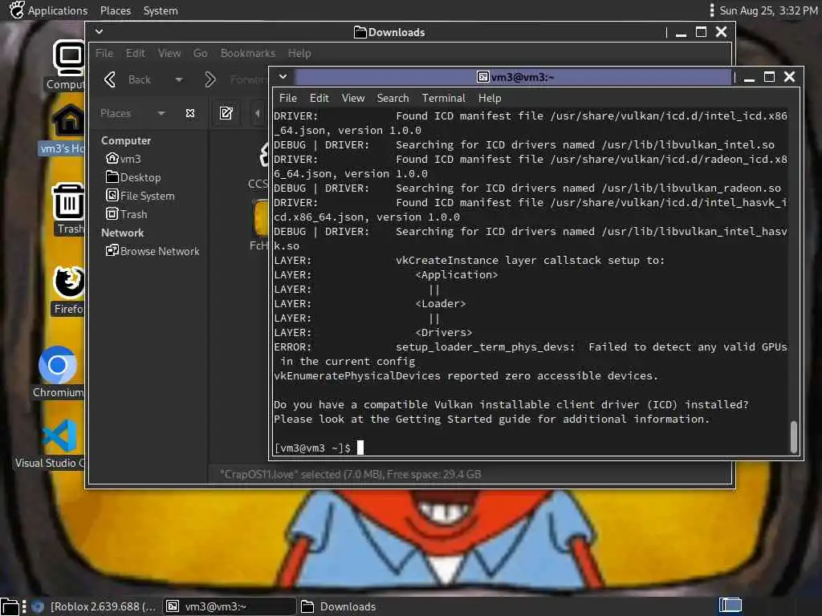Click the terminal icon in title bar
The width and height of the screenshot is (822, 616).
pos(482,77)
